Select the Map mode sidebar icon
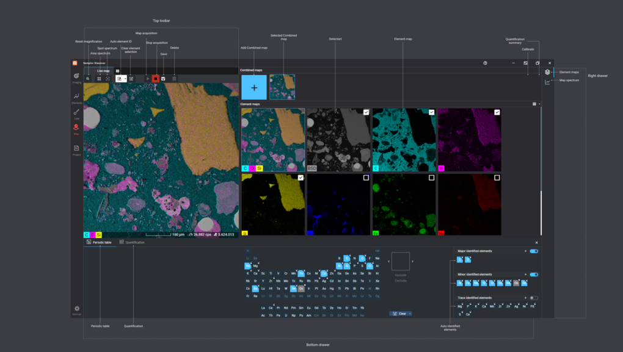Image resolution: width=623 pixels, height=352 pixels. (76, 129)
